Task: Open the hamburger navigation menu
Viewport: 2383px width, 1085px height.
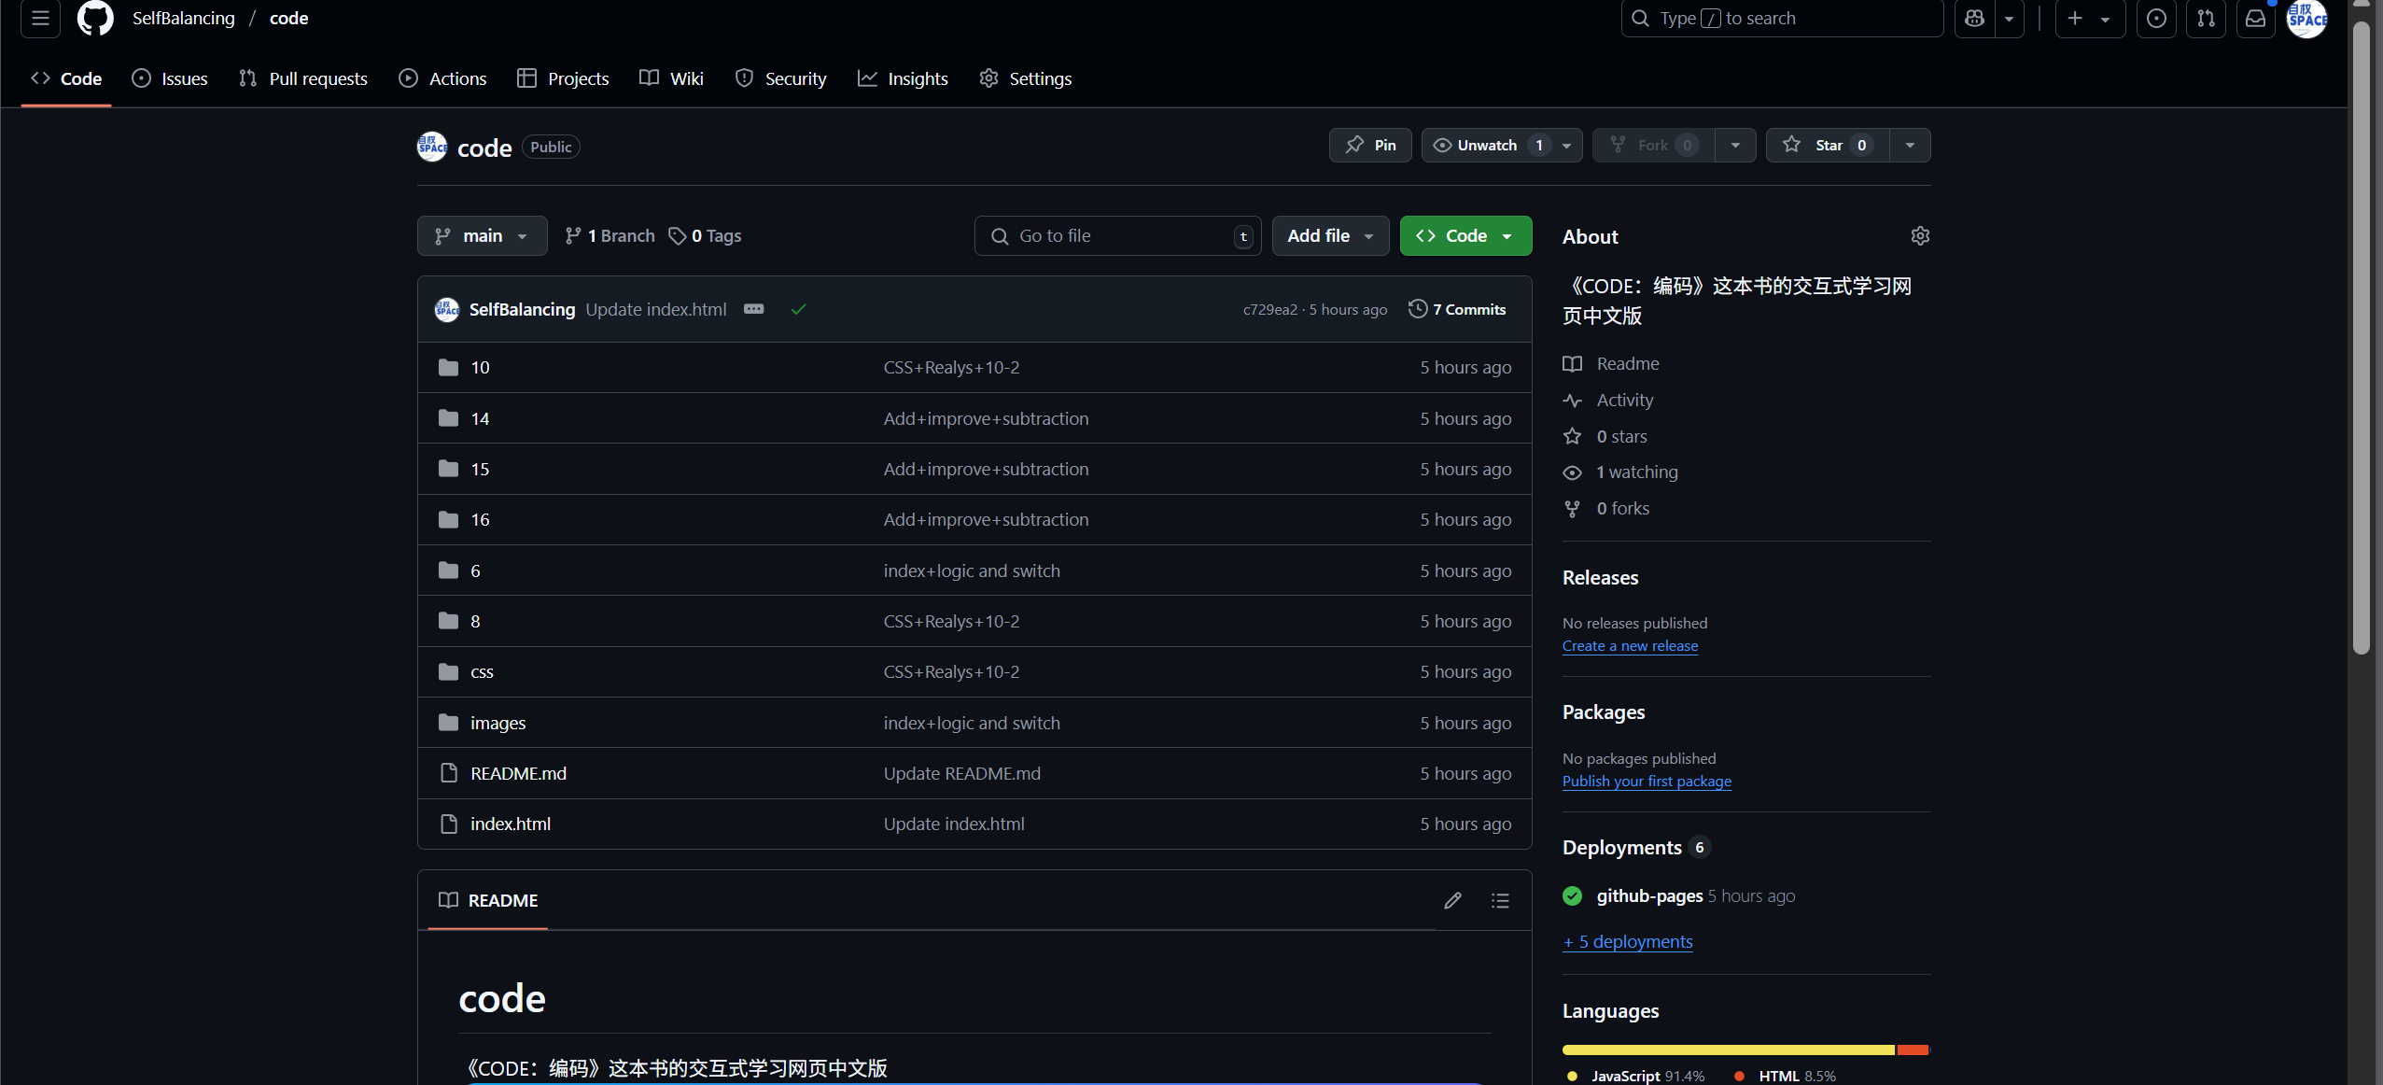Action: (x=40, y=19)
